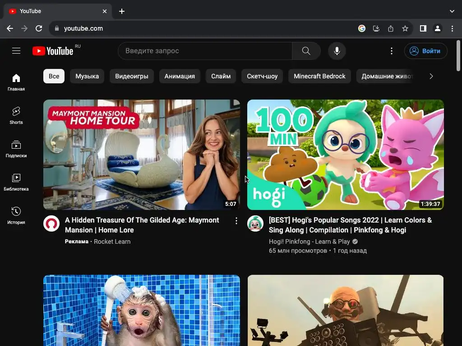Select the Minecraft Bedrock filter chip

320,76
